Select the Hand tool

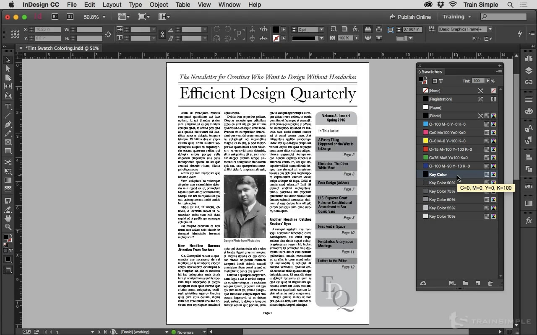point(8,218)
